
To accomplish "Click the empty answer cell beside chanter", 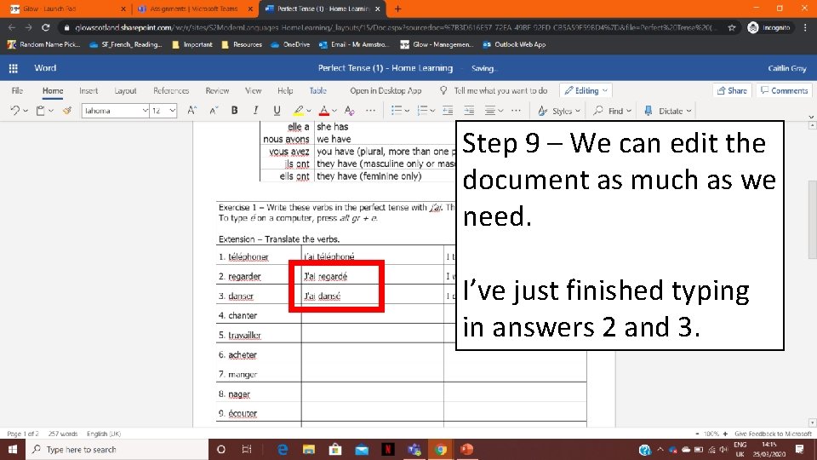I will [373, 315].
